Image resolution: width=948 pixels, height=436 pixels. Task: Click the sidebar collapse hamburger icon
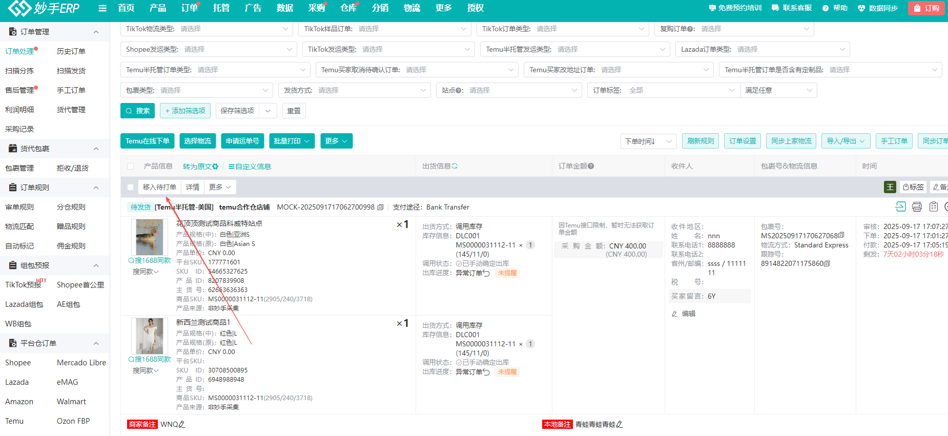[102, 8]
